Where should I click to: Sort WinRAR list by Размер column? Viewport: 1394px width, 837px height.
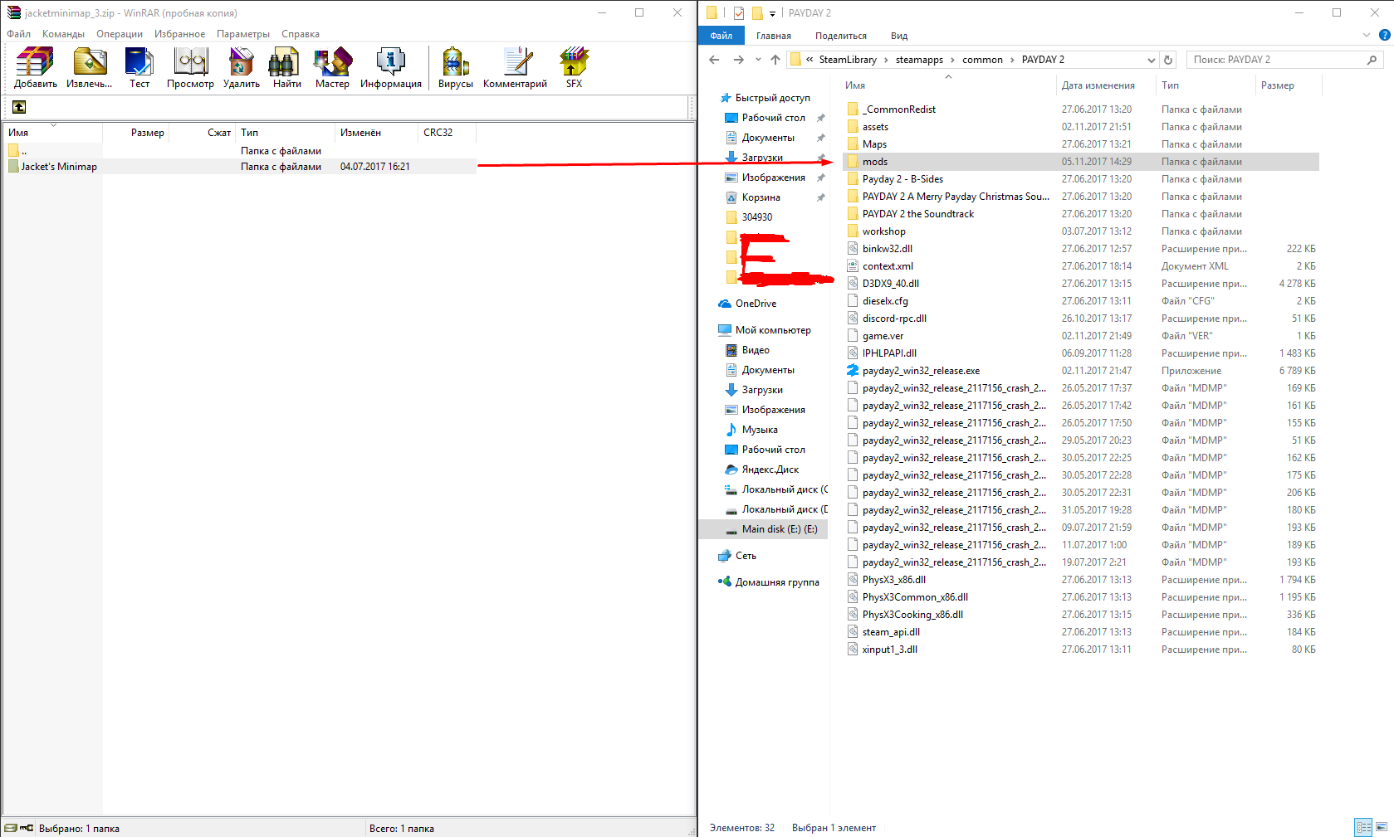[135, 133]
